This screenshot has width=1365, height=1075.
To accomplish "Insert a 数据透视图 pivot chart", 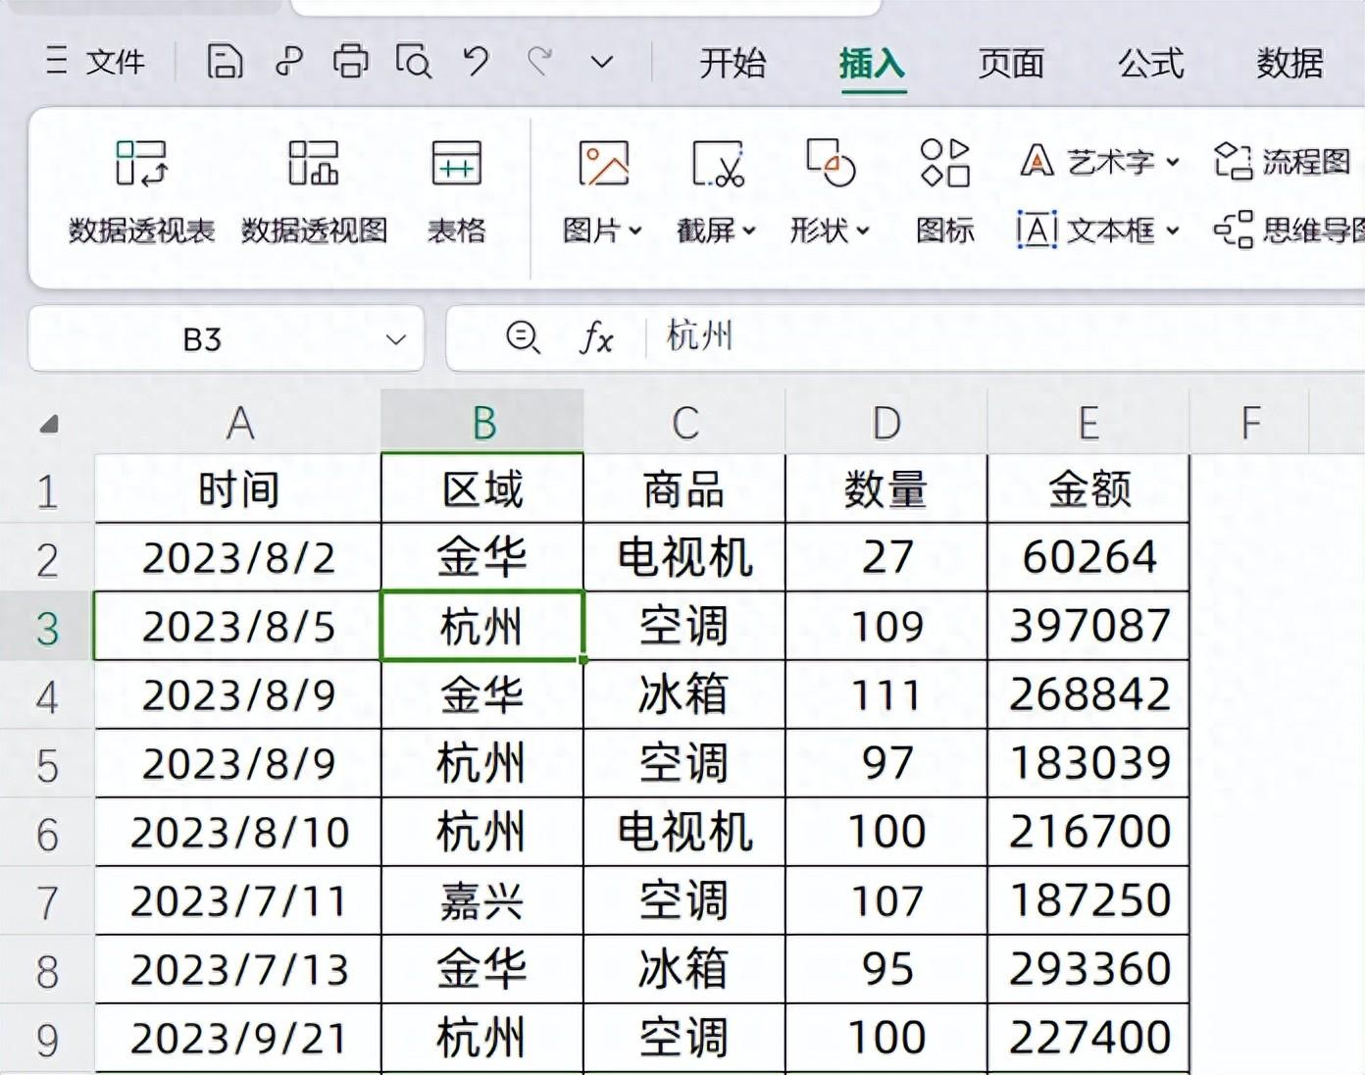I will pyautogui.click(x=314, y=191).
